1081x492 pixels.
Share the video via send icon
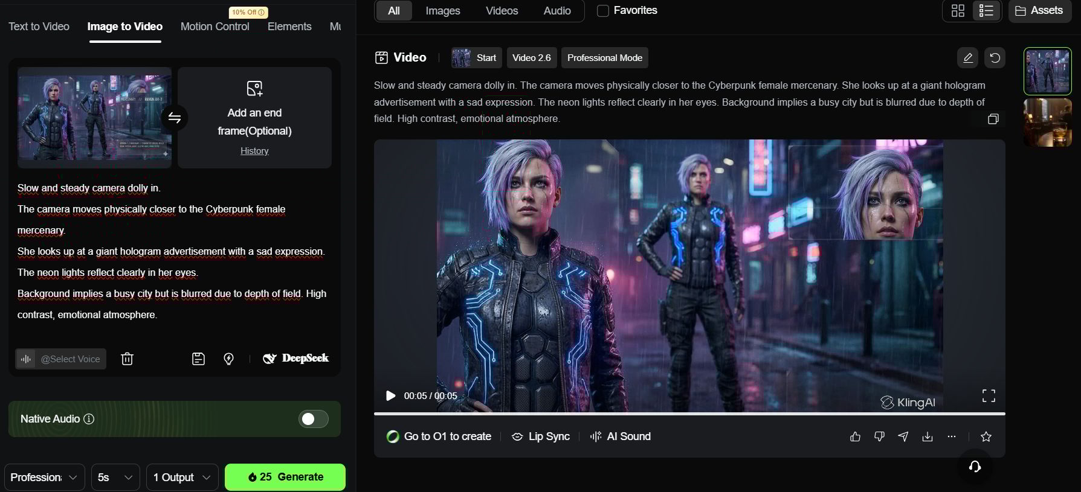[x=903, y=436]
